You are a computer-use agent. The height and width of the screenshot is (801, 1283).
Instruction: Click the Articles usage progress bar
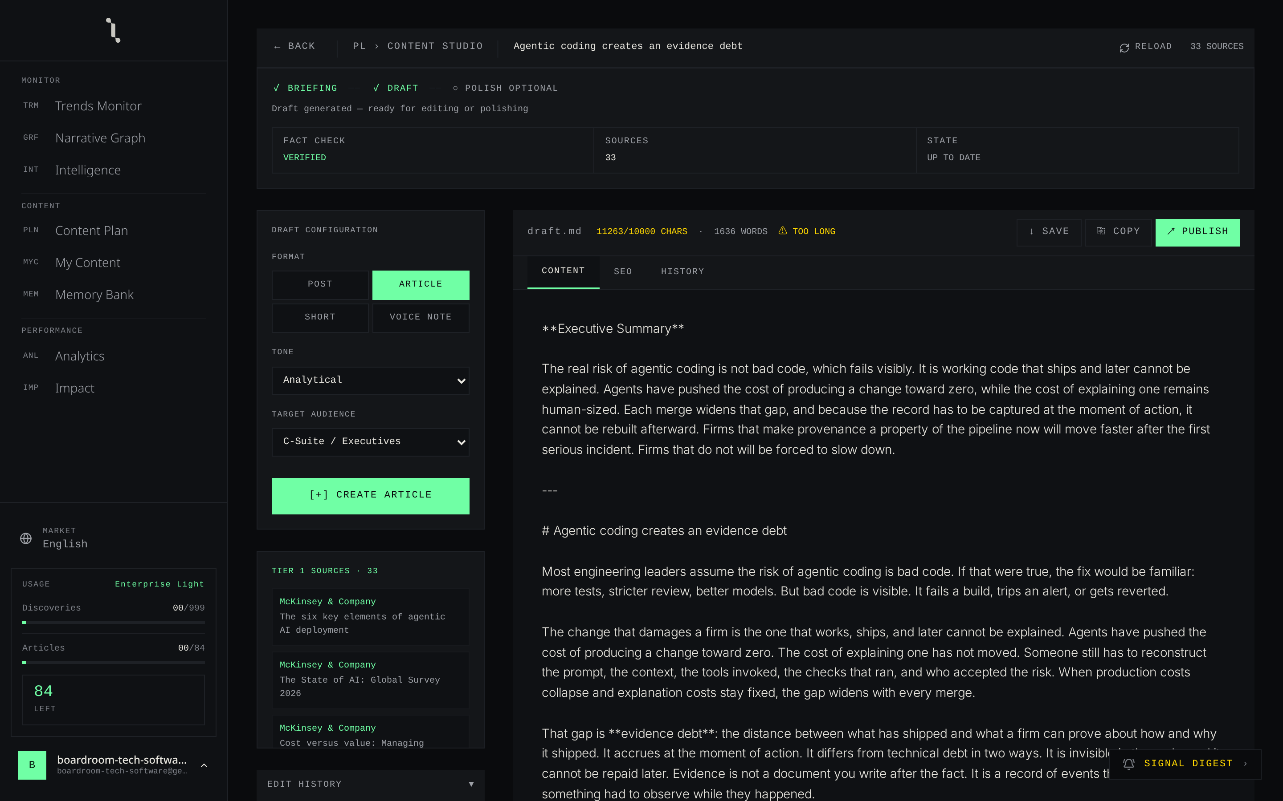pyautogui.click(x=114, y=663)
